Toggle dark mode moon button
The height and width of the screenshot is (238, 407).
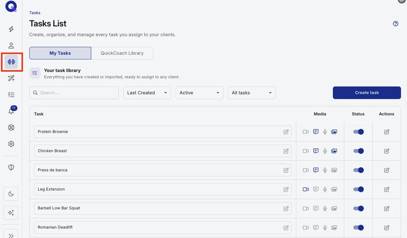click(11, 194)
